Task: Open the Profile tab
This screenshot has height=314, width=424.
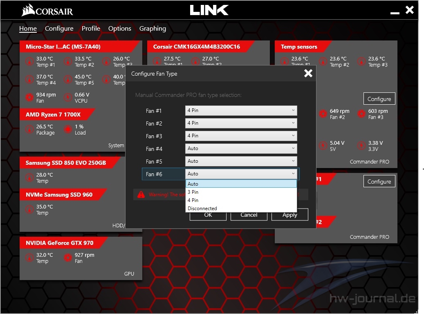Action: point(91,28)
